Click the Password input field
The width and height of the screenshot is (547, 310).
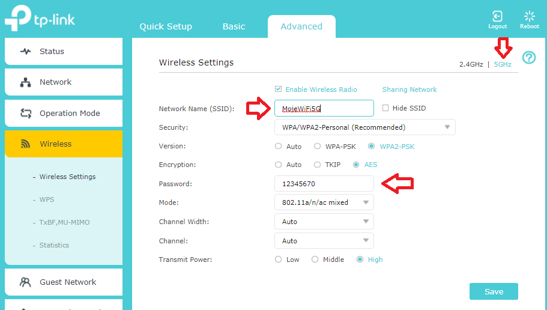[x=324, y=184]
